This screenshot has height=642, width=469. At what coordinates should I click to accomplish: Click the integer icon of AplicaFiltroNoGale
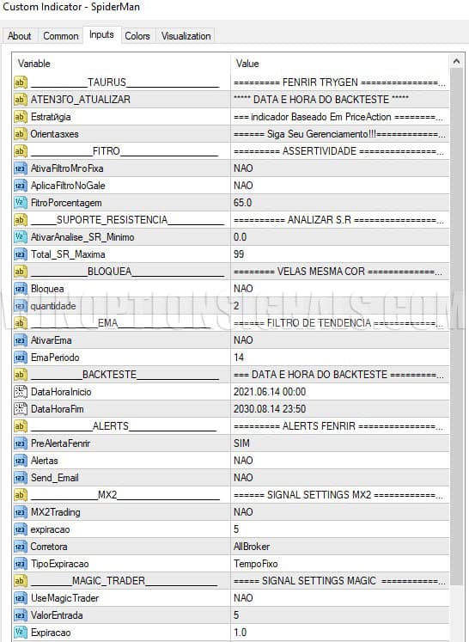(x=20, y=186)
